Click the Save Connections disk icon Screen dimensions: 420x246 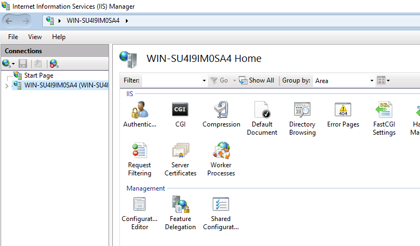pyautogui.click(x=23, y=64)
